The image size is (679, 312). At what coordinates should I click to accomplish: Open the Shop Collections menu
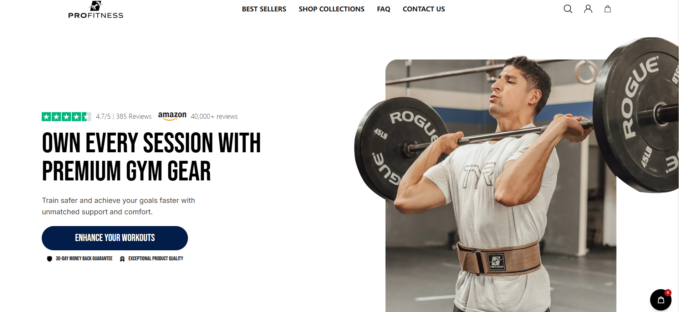click(331, 9)
